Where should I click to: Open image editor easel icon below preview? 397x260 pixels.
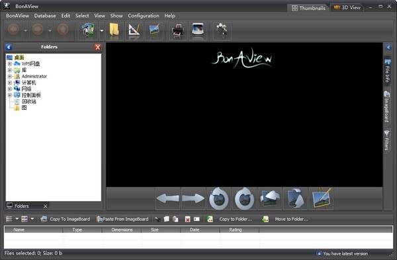point(321,198)
